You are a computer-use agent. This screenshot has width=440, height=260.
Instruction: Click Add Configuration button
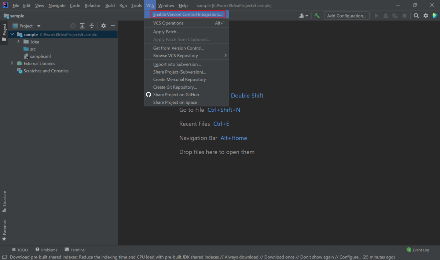tap(346, 16)
